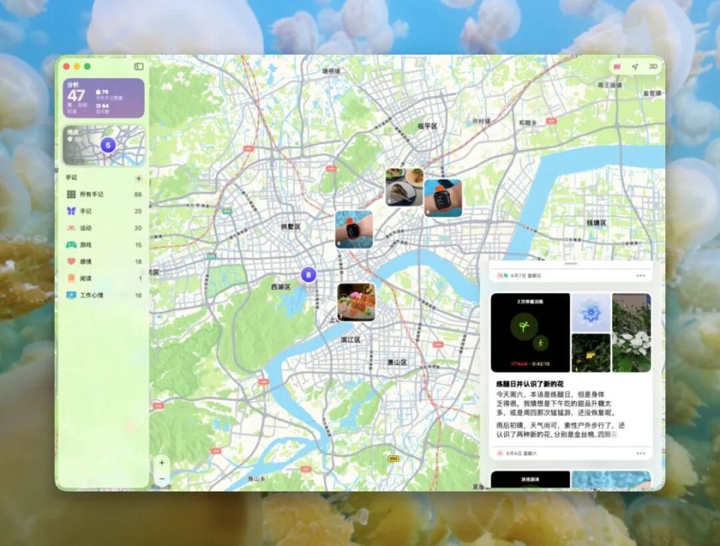Zoom out the map with minus button
This screenshot has width=720, height=546.
[162, 479]
